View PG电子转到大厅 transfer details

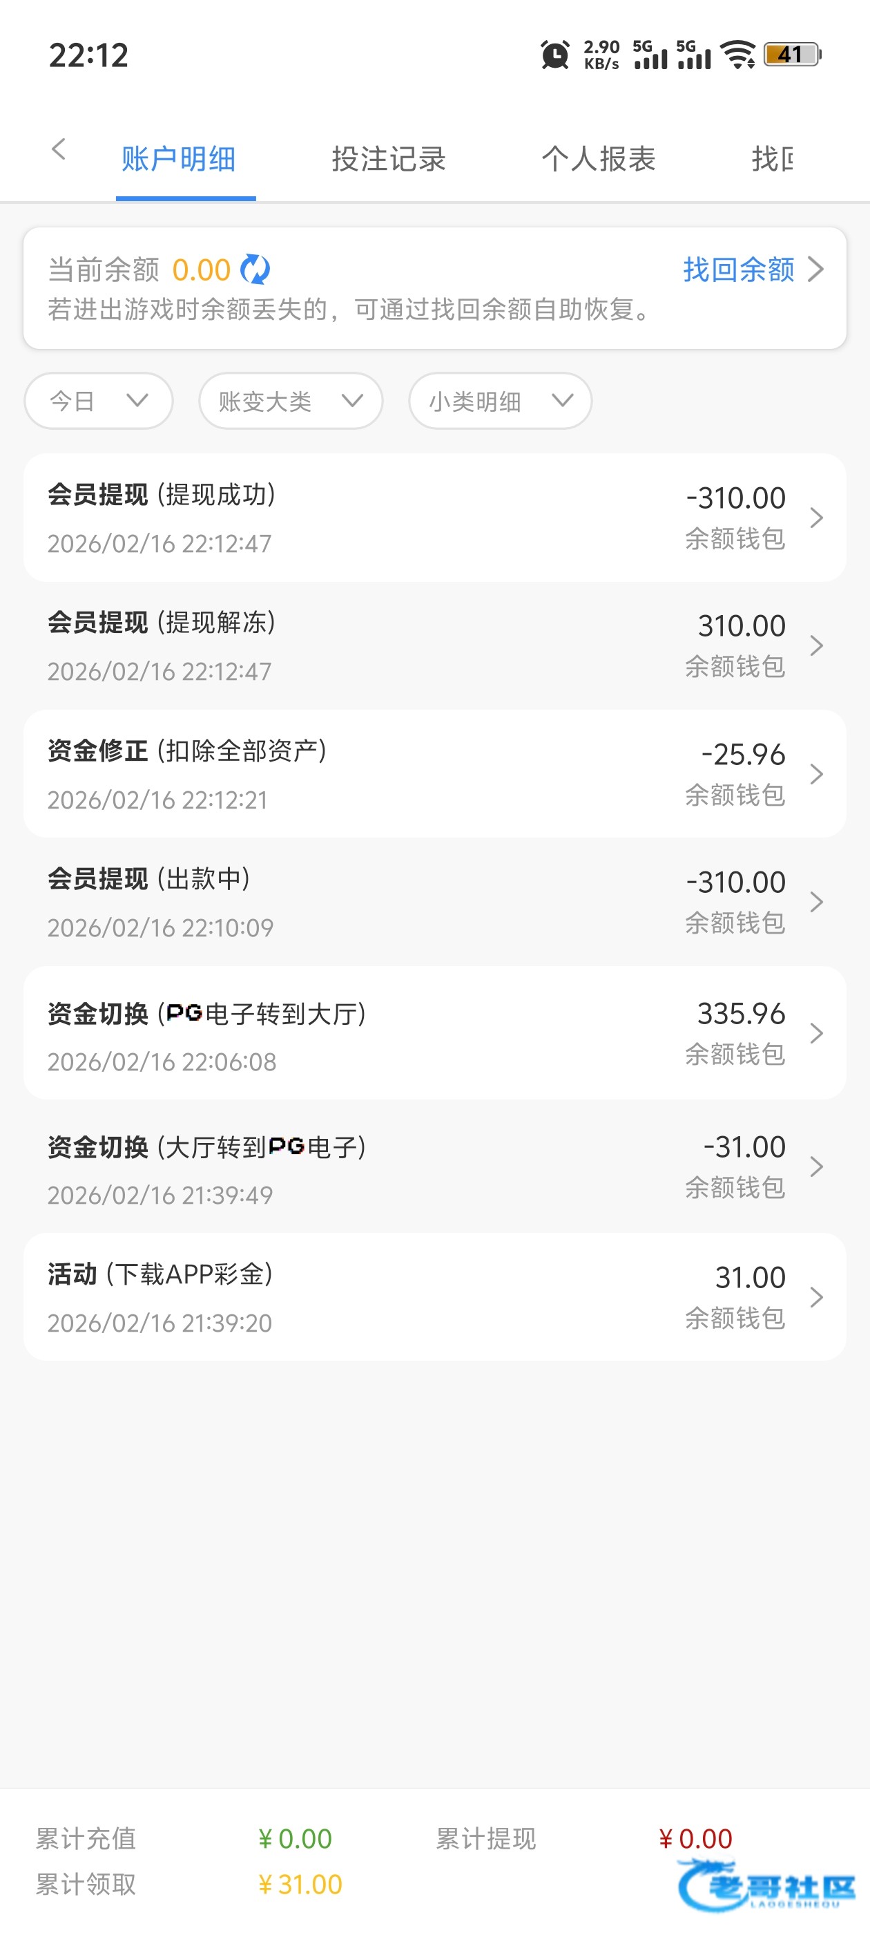click(x=434, y=1034)
